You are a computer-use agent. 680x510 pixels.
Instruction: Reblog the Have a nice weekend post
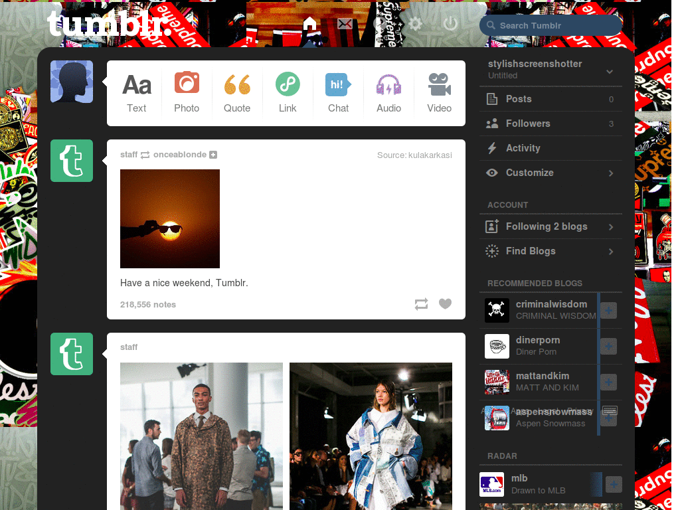tap(421, 304)
